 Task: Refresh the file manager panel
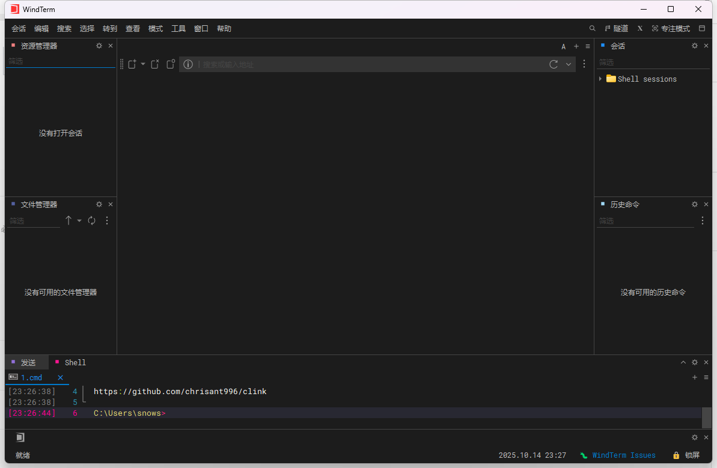[92, 220]
